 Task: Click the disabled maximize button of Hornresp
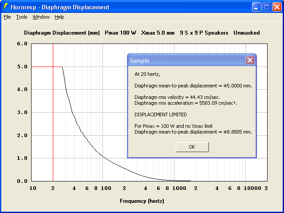coord(267,7)
